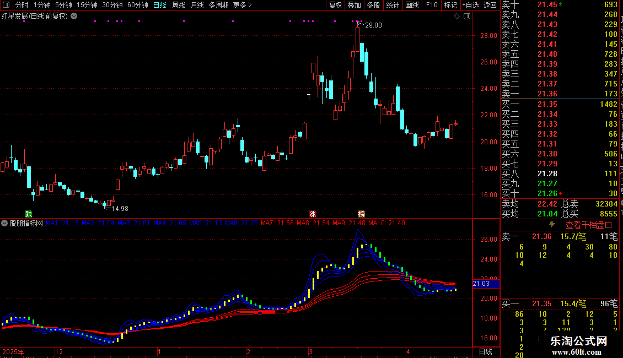Activate the 画线 drawing tools

(x=412, y=5)
